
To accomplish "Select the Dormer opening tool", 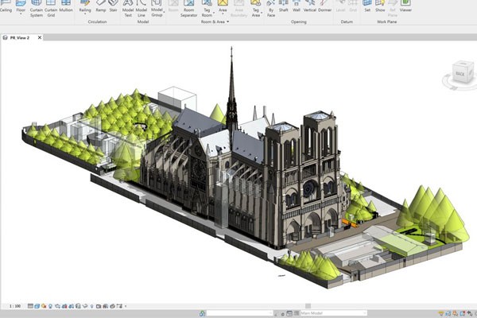I will pos(324,6).
